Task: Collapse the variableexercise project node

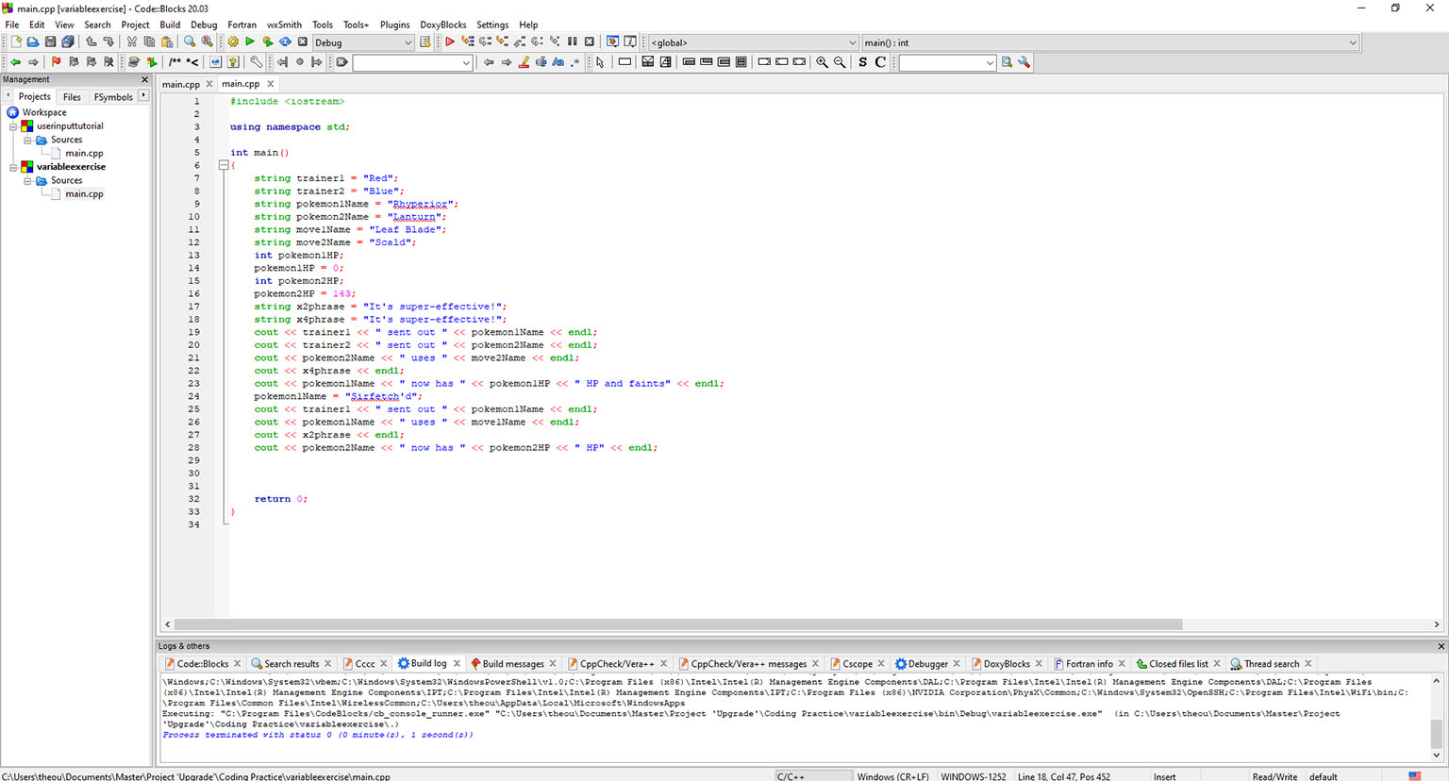Action: pyautogui.click(x=13, y=167)
